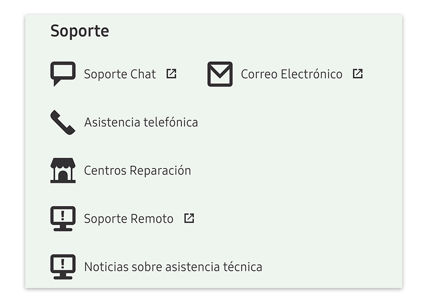Click the monitor icon beside Noticias
The image size is (427, 302).
click(63, 266)
